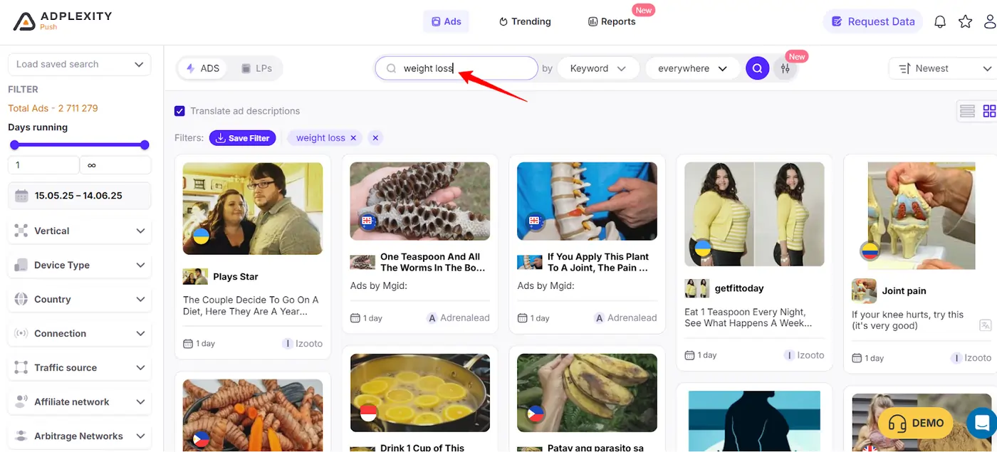Open the date range calendar icon
This screenshot has width=997, height=452.
[x=21, y=196]
